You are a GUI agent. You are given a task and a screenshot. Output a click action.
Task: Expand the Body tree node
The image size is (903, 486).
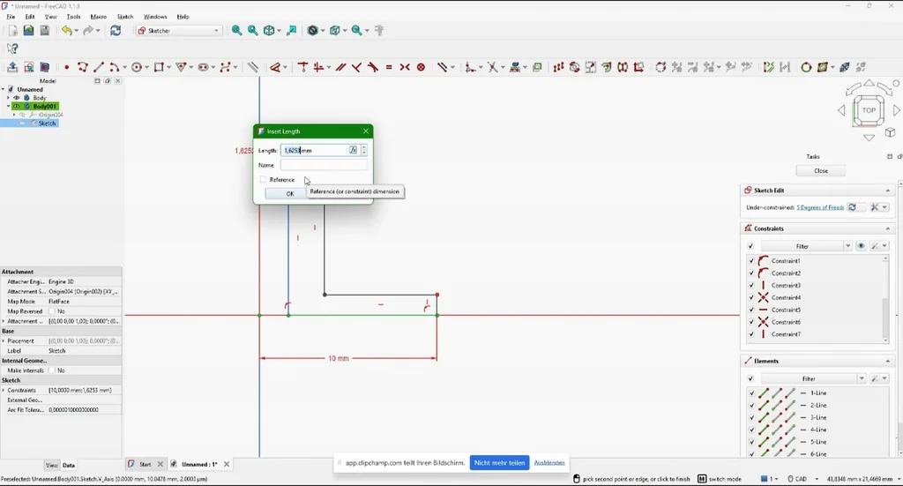coord(8,98)
